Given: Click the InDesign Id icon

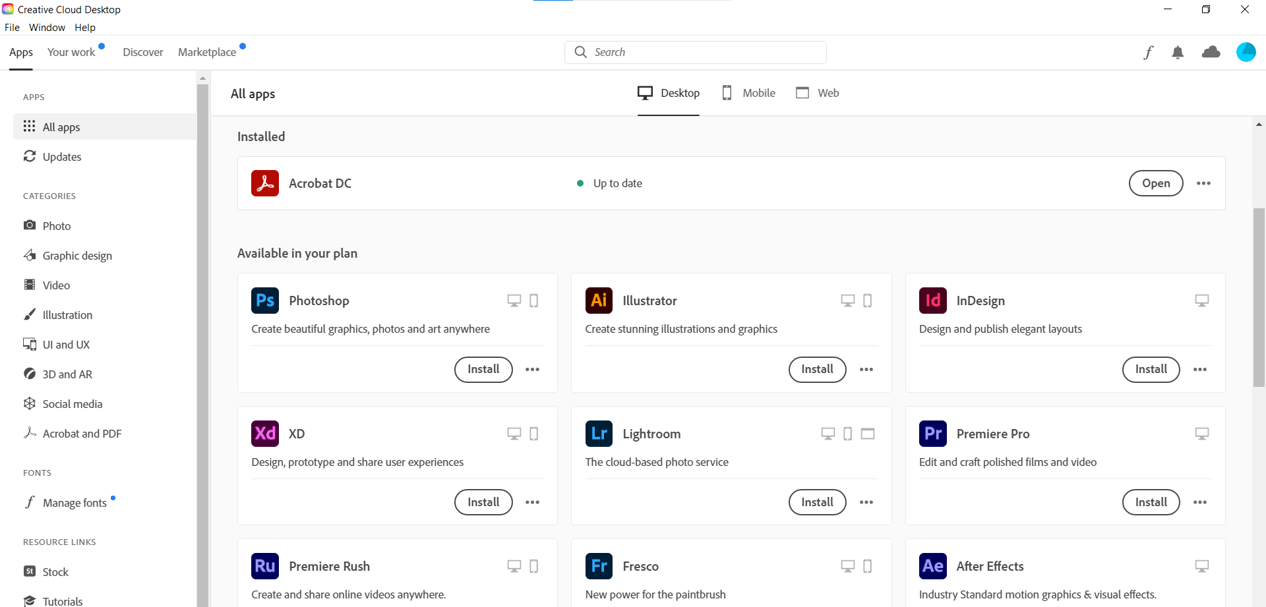Looking at the screenshot, I should [x=933, y=301].
